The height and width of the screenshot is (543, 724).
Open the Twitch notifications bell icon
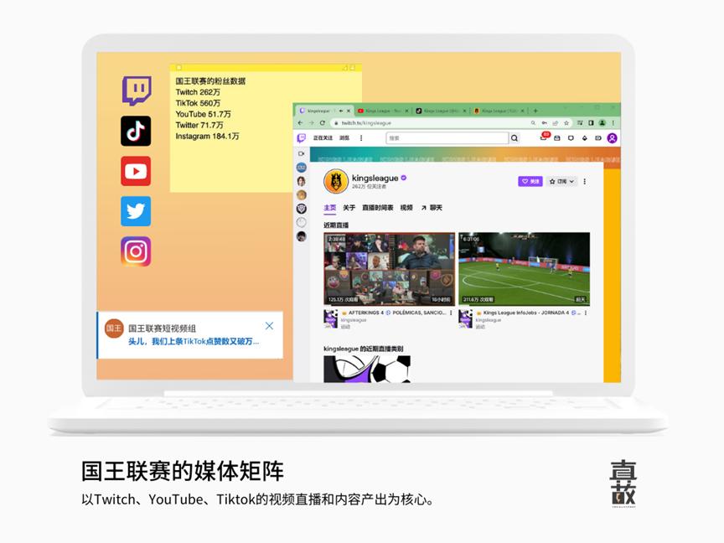[x=545, y=138]
